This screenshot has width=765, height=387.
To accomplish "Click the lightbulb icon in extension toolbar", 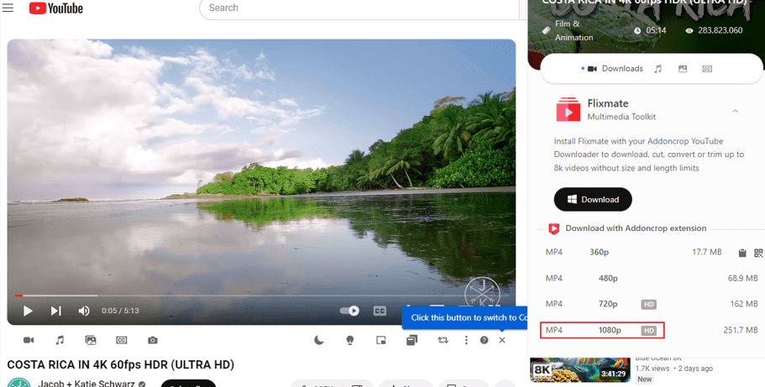I will [x=350, y=340].
